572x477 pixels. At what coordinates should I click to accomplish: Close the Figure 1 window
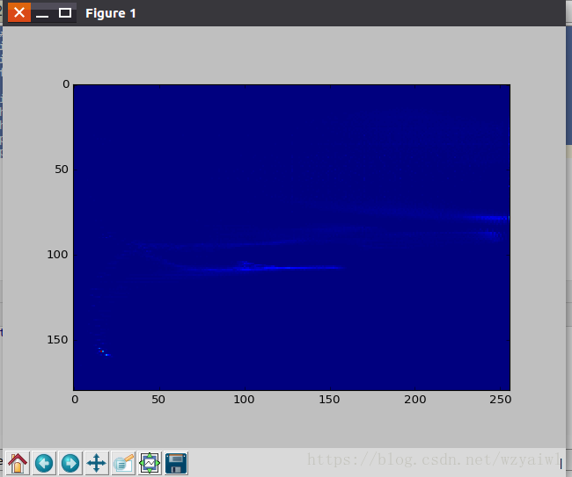pyautogui.click(x=19, y=13)
